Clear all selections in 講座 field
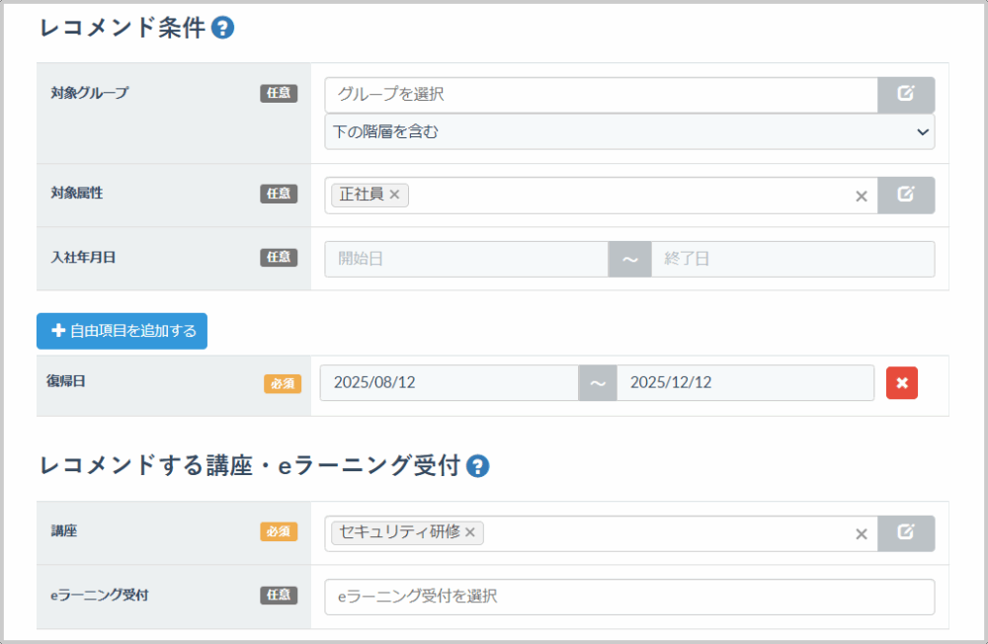The image size is (988, 644). (861, 534)
